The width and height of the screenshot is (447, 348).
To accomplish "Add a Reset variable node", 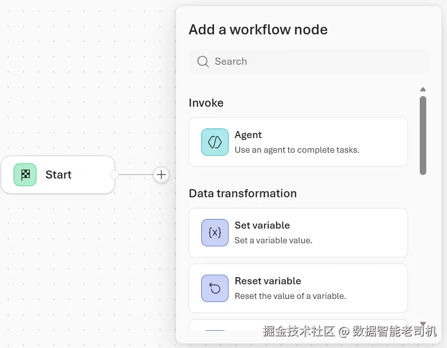I will pos(298,288).
